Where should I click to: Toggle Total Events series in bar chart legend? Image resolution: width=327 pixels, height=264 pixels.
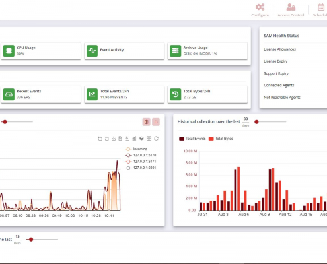coord(192,139)
